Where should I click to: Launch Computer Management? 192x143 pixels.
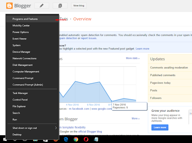click(32, 72)
